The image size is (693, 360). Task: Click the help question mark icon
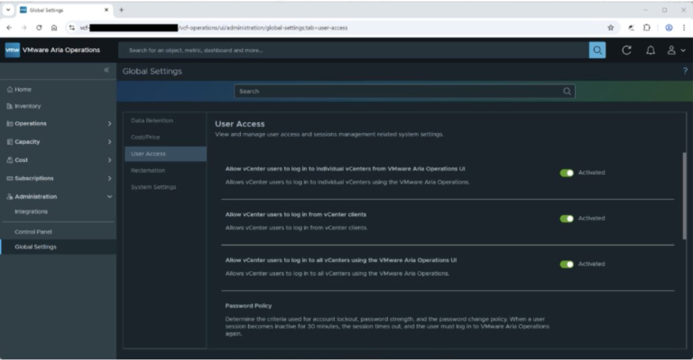coord(685,71)
